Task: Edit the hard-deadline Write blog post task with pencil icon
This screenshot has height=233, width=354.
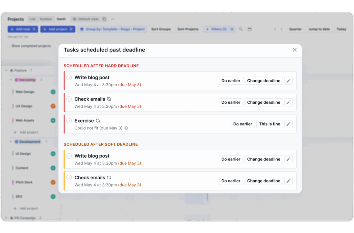Action: [288, 81]
